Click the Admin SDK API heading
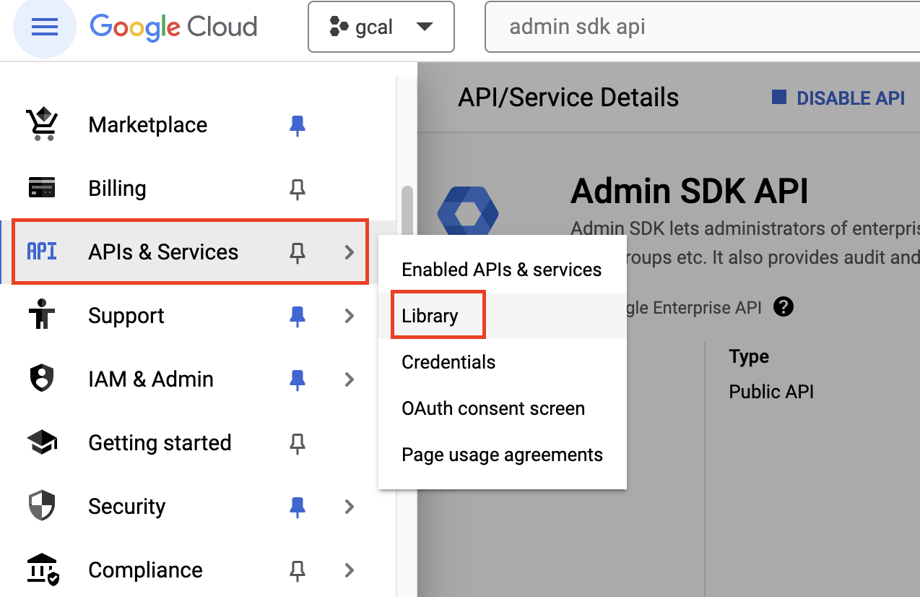Viewport: 920px width, 597px height. pyautogui.click(x=690, y=192)
